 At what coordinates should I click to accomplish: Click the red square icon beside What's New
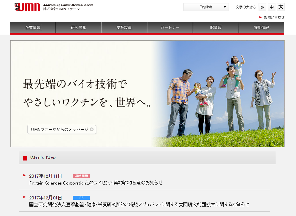coord(25,158)
